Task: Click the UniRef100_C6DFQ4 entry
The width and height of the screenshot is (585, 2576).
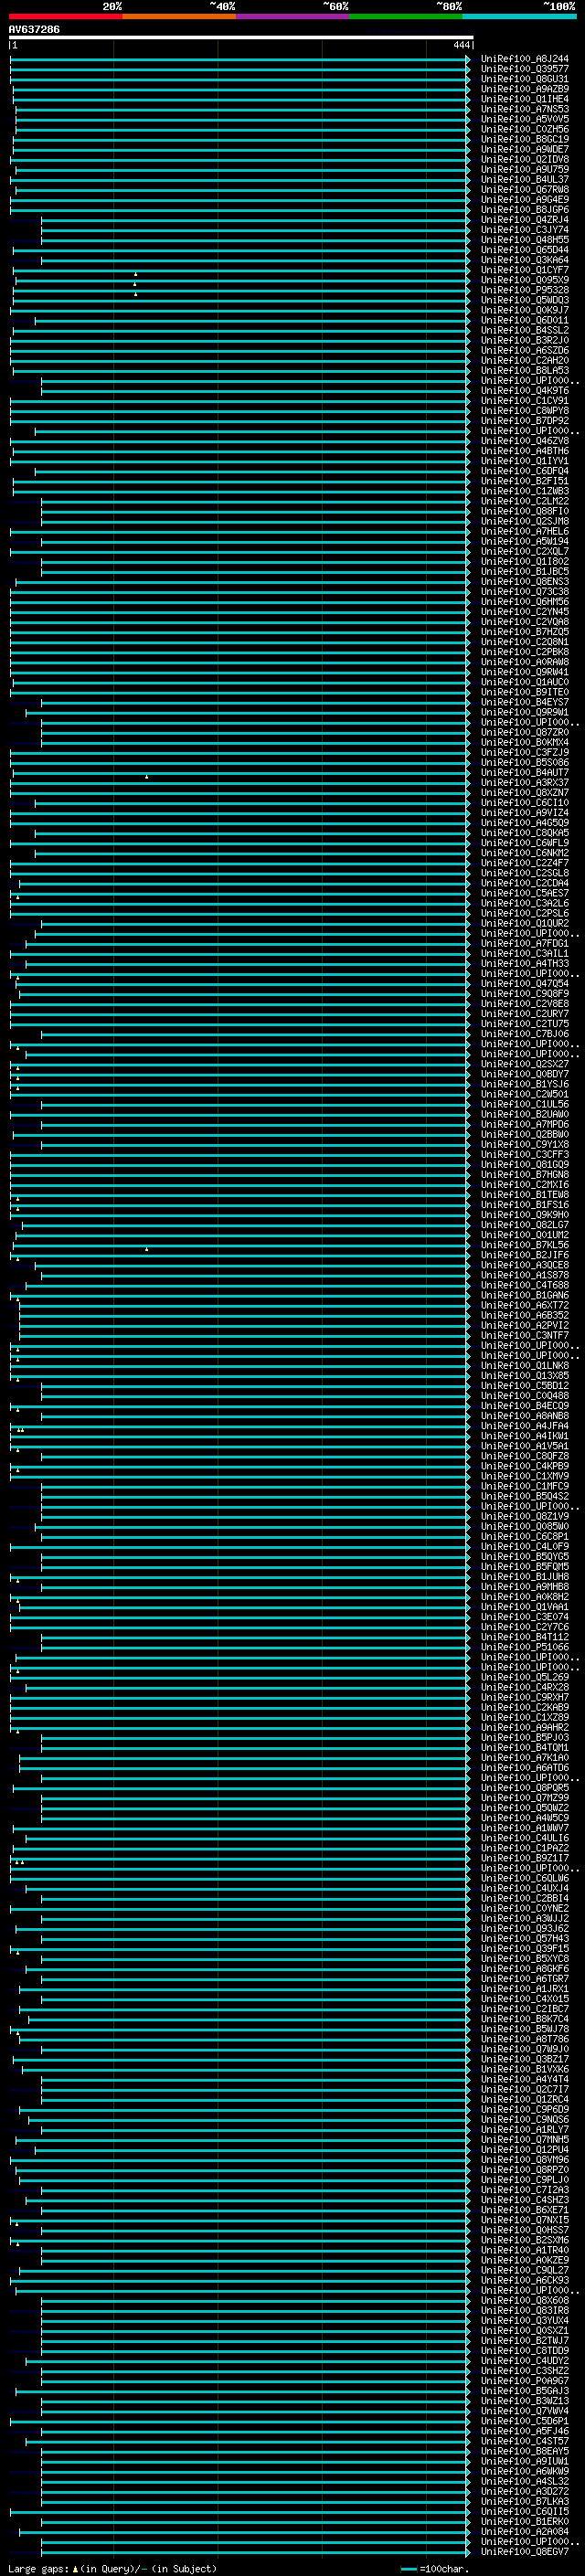Action: [x=525, y=471]
